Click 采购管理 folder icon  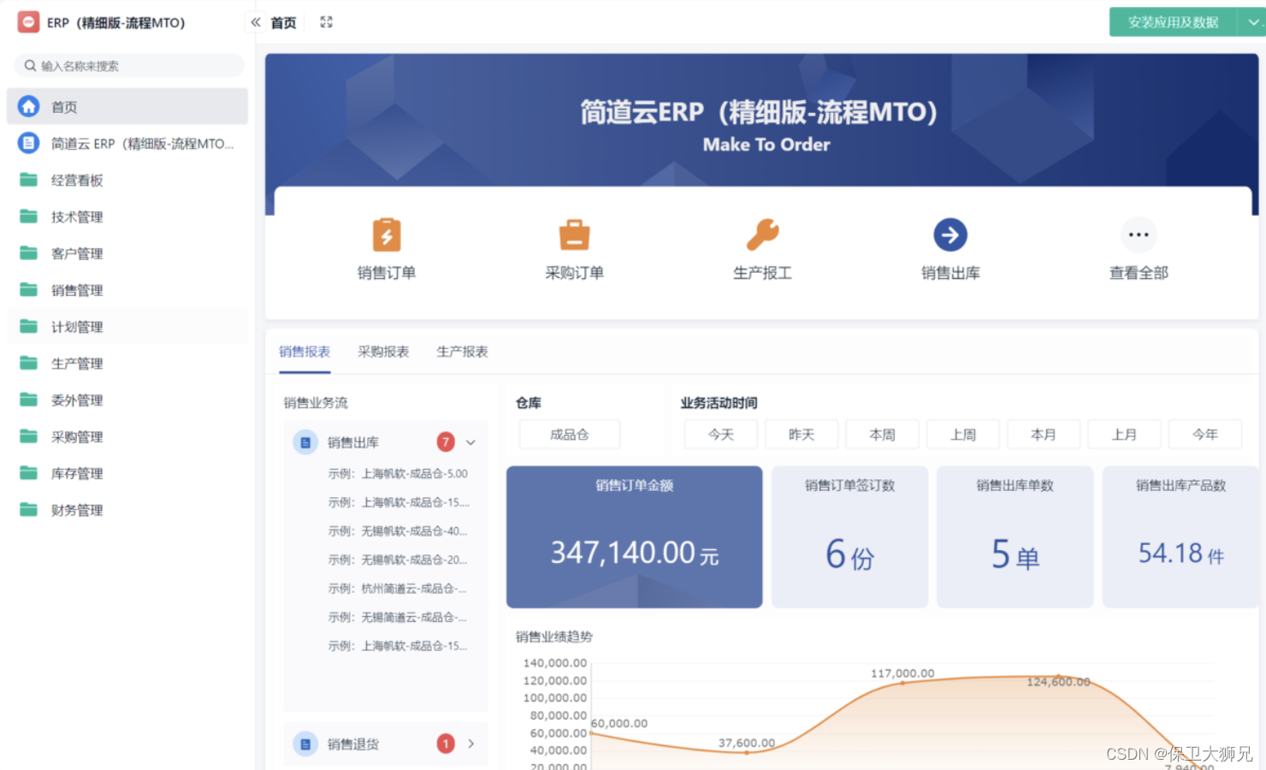click(29, 436)
